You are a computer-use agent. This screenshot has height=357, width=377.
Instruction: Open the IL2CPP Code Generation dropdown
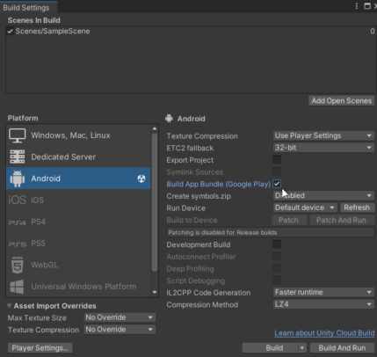pos(323,292)
